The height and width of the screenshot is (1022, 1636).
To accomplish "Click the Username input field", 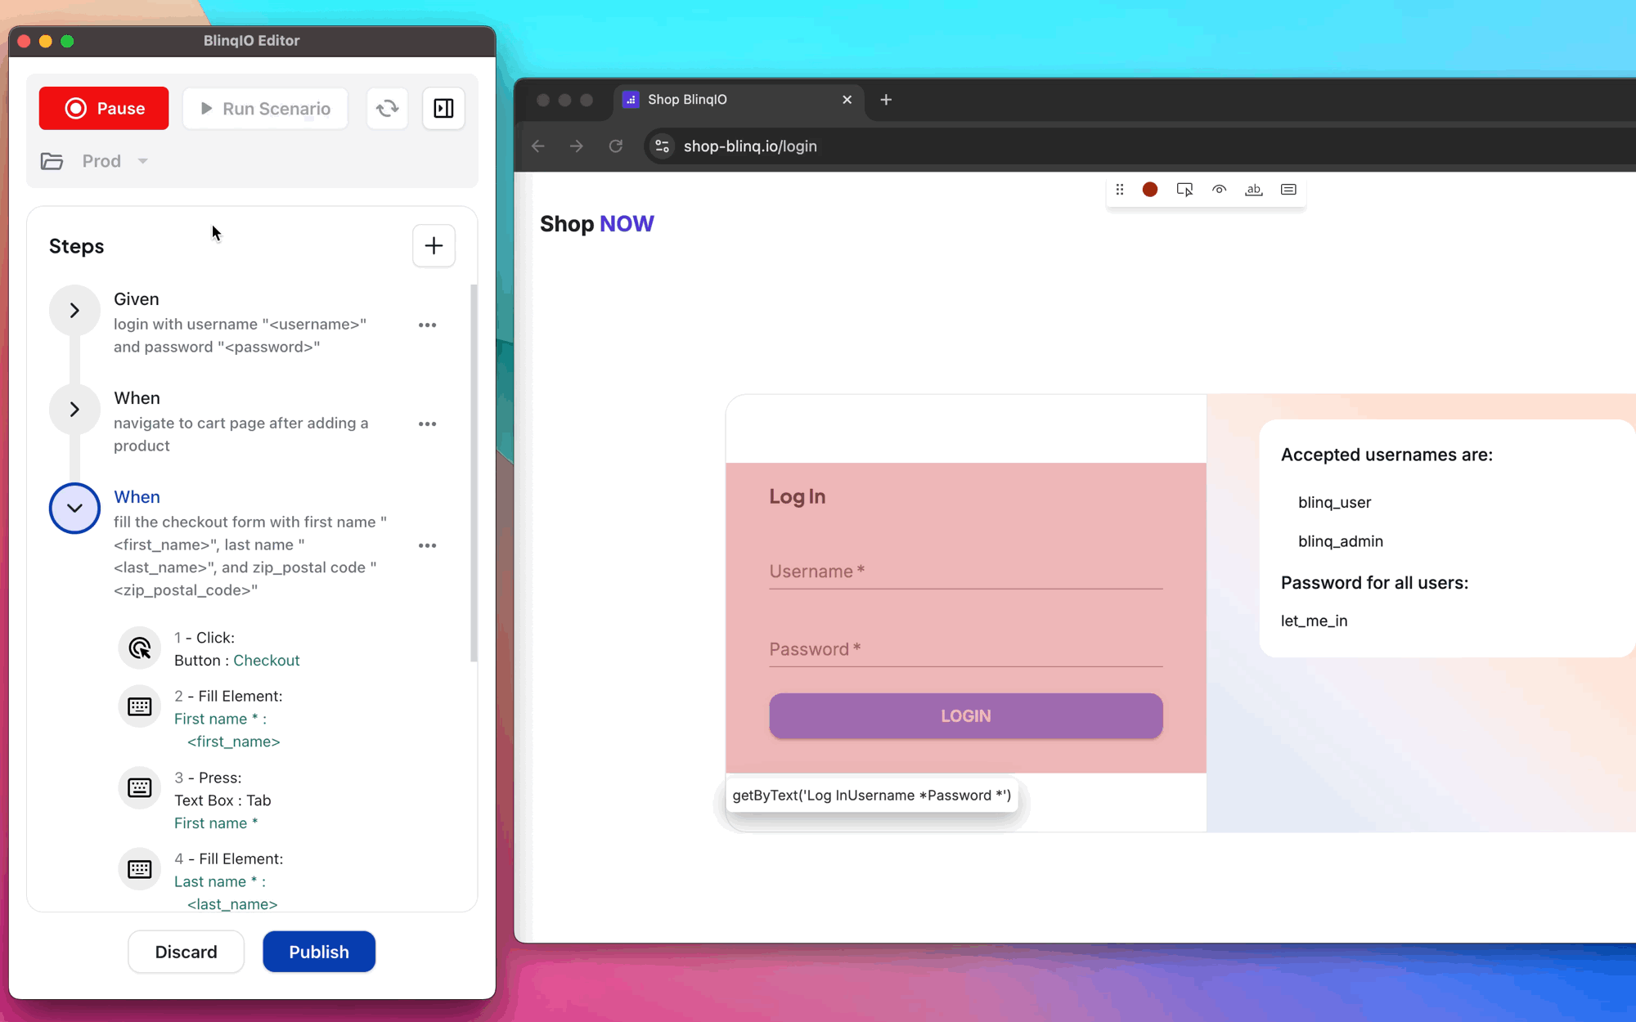I will tap(964, 571).
